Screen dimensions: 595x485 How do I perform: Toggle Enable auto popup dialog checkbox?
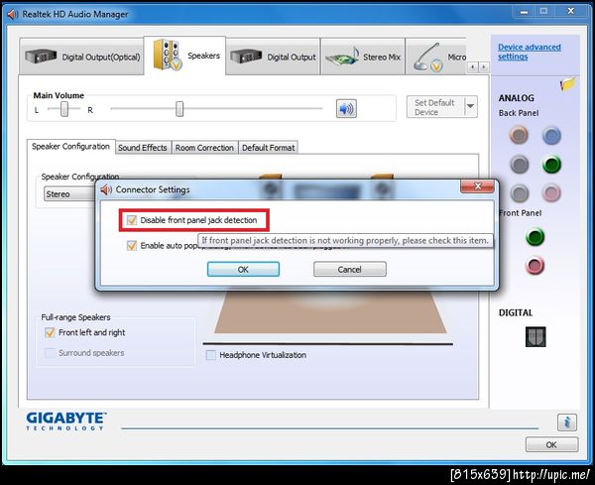(x=132, y=246)
